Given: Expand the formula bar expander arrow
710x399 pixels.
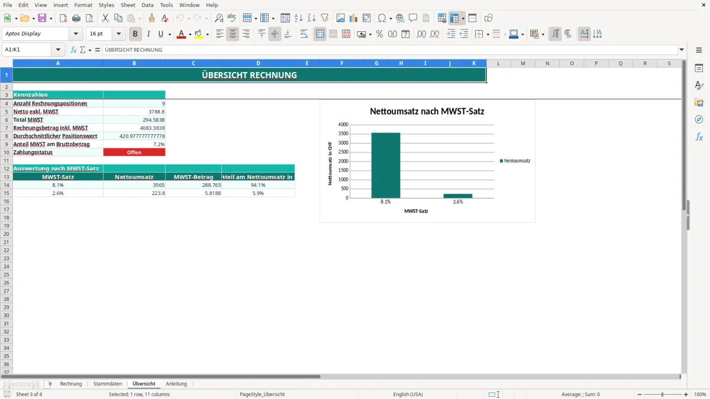Looking at the screenshot, I should [682, 50].
